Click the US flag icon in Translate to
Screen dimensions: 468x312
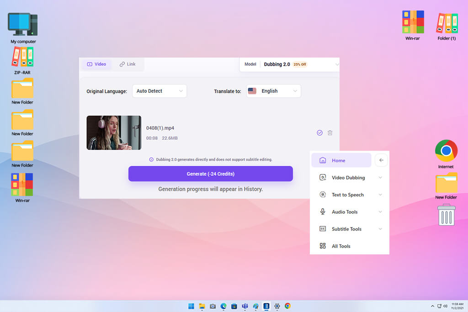click(252, 91)
